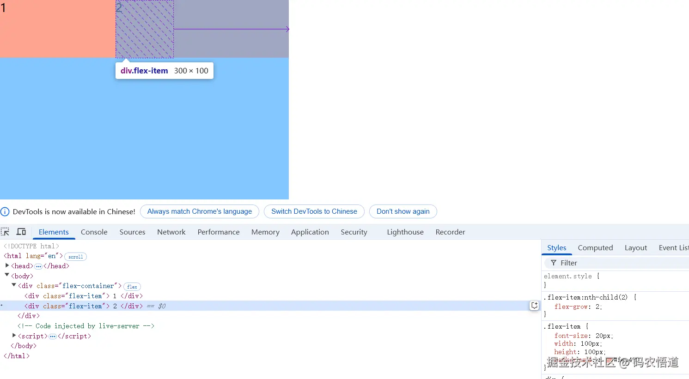Toggle the flex badge on flex-container
689x379 pixels.
click(132, 287)
